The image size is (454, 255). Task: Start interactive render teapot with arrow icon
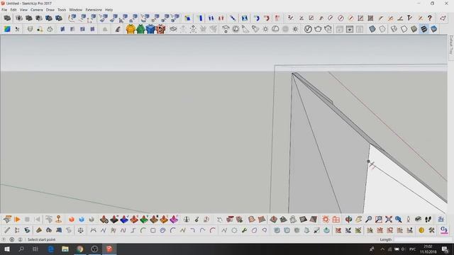[x=328, y=29]
